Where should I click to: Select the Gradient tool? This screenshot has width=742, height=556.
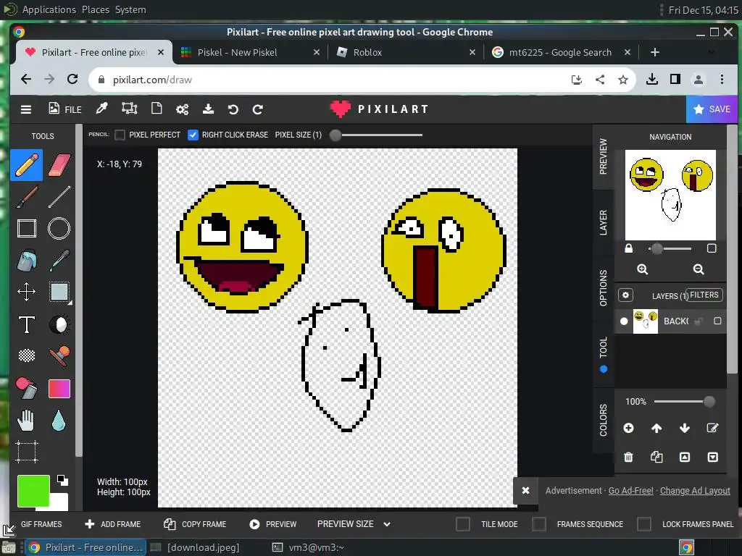[x=59, y=389]
